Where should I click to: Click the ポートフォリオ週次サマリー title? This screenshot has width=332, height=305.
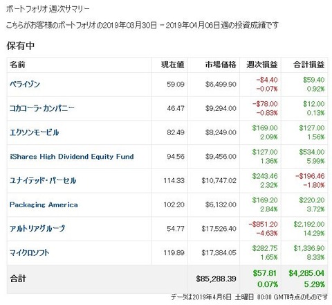click(x=48, y=9)
